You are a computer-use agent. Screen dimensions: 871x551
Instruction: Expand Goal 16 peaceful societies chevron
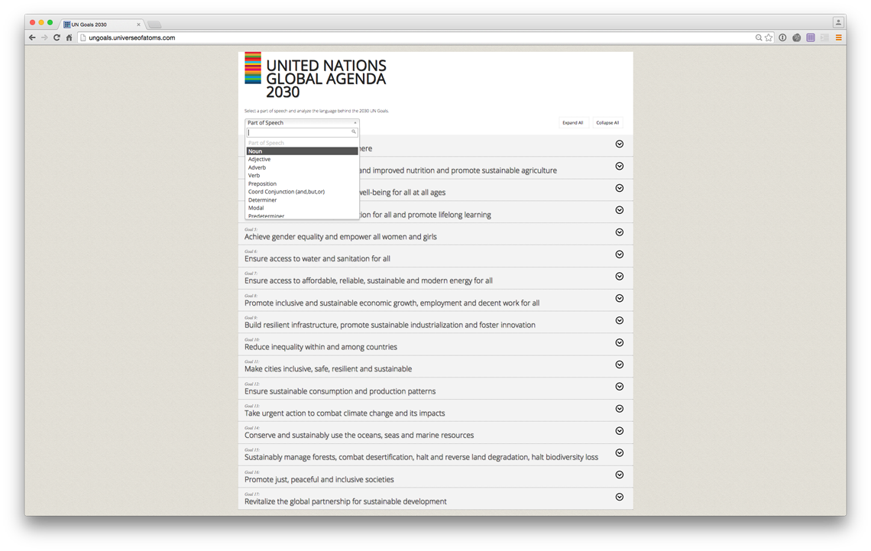(620, 475)
